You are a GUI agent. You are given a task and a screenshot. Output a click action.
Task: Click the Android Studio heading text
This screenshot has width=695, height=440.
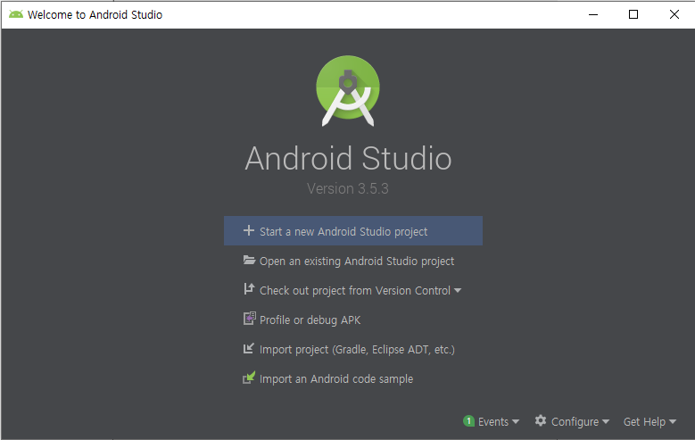pyautogui.click(x=348, y=158)
